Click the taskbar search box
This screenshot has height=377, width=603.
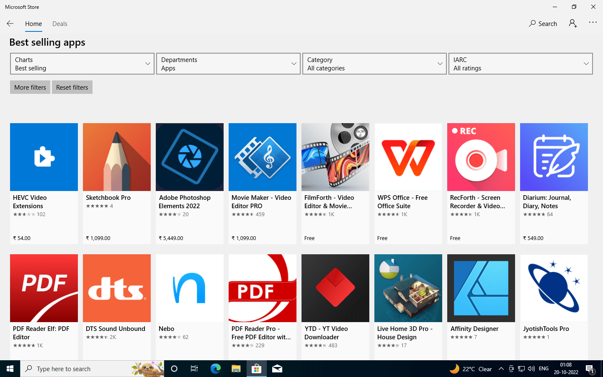92,369
